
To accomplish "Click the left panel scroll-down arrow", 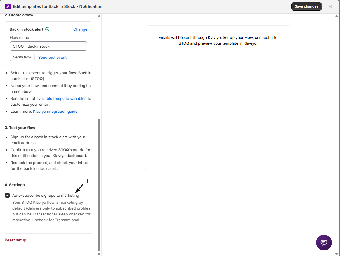I will (99, 254).
